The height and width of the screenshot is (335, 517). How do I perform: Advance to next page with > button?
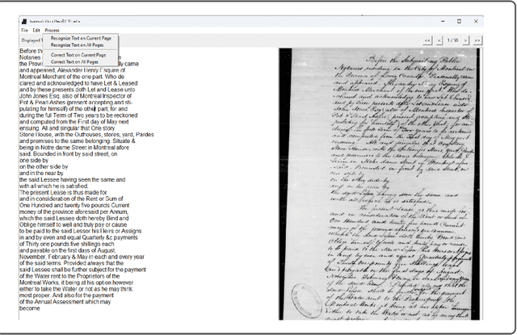pyautogui.click(x=467, y=40)
